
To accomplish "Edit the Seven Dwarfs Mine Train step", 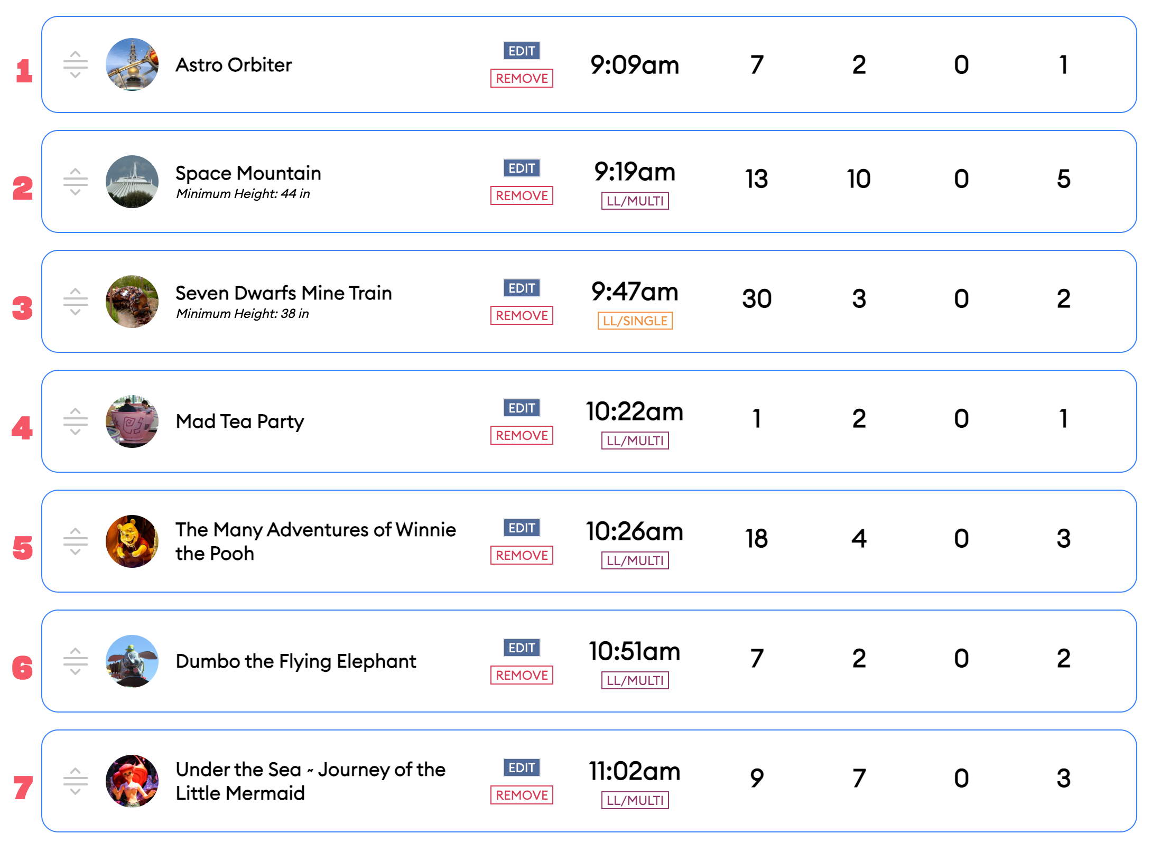I will 522,288.
